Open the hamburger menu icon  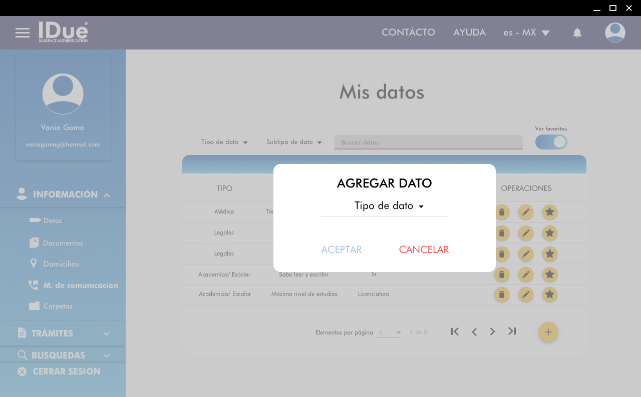tap(23, 33)
